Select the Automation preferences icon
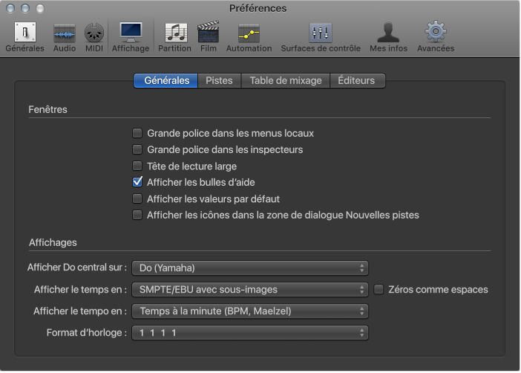Screen dimensions: 521x373 pos(249,33)
